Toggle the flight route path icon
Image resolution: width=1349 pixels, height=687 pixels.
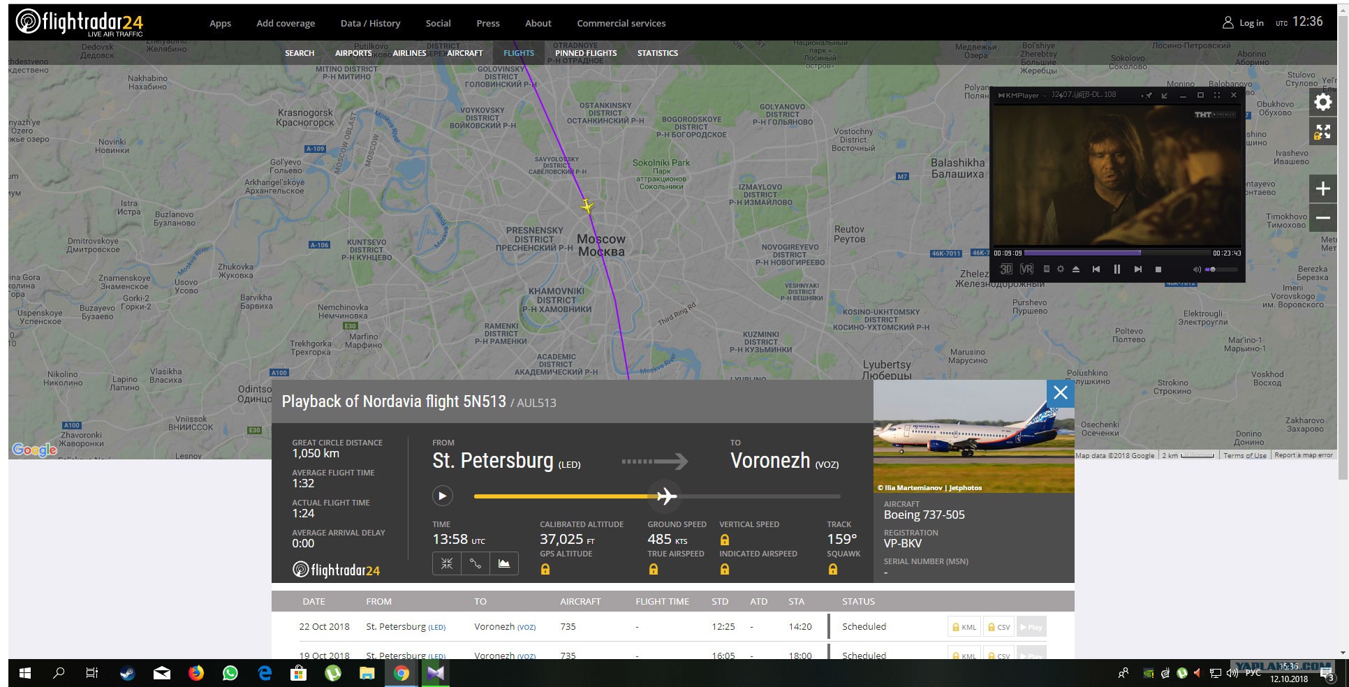pos(476,563)
